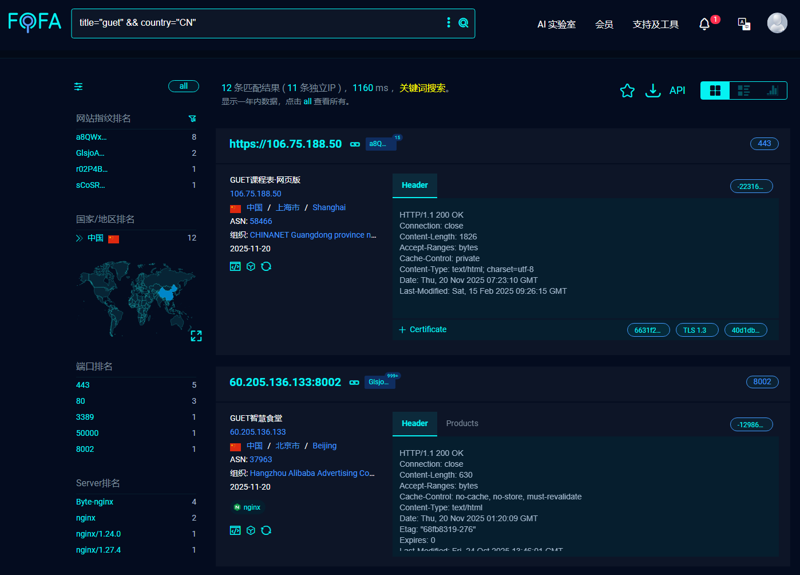Viewport: 800px width, 575px height.
Task: Click 40d1db... certificate badge
Action: point(746,330)
